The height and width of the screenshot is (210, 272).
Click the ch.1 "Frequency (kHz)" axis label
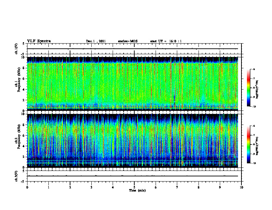[19, 80]
